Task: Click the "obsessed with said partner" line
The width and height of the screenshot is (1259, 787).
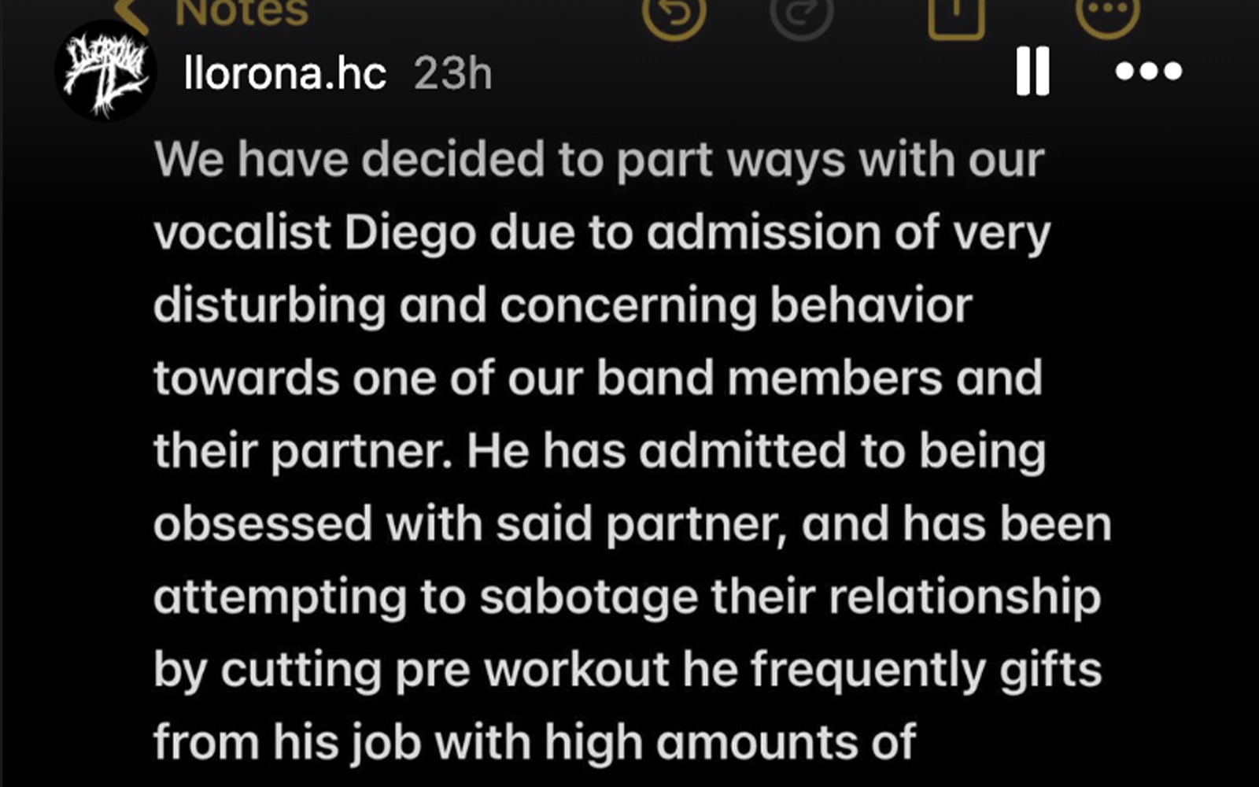Action: point(632,523)
